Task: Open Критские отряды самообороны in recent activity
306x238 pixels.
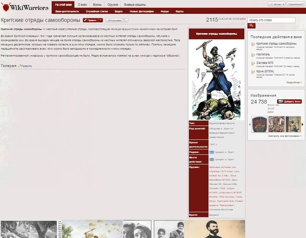Action: [276, 44]
